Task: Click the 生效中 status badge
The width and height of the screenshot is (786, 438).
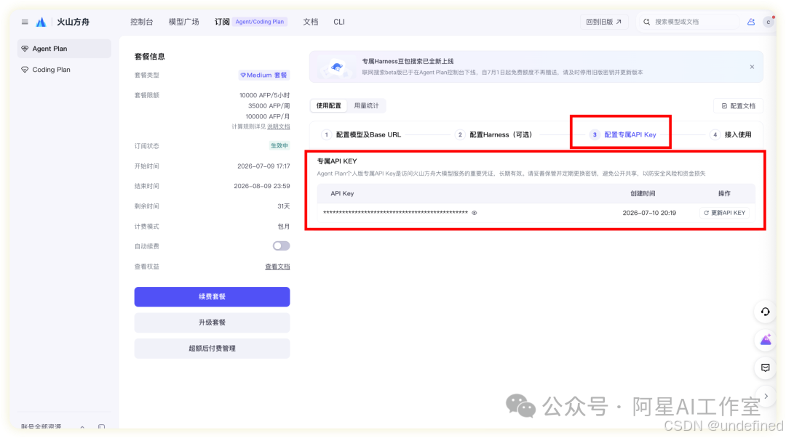Action: tap(279, 146)
